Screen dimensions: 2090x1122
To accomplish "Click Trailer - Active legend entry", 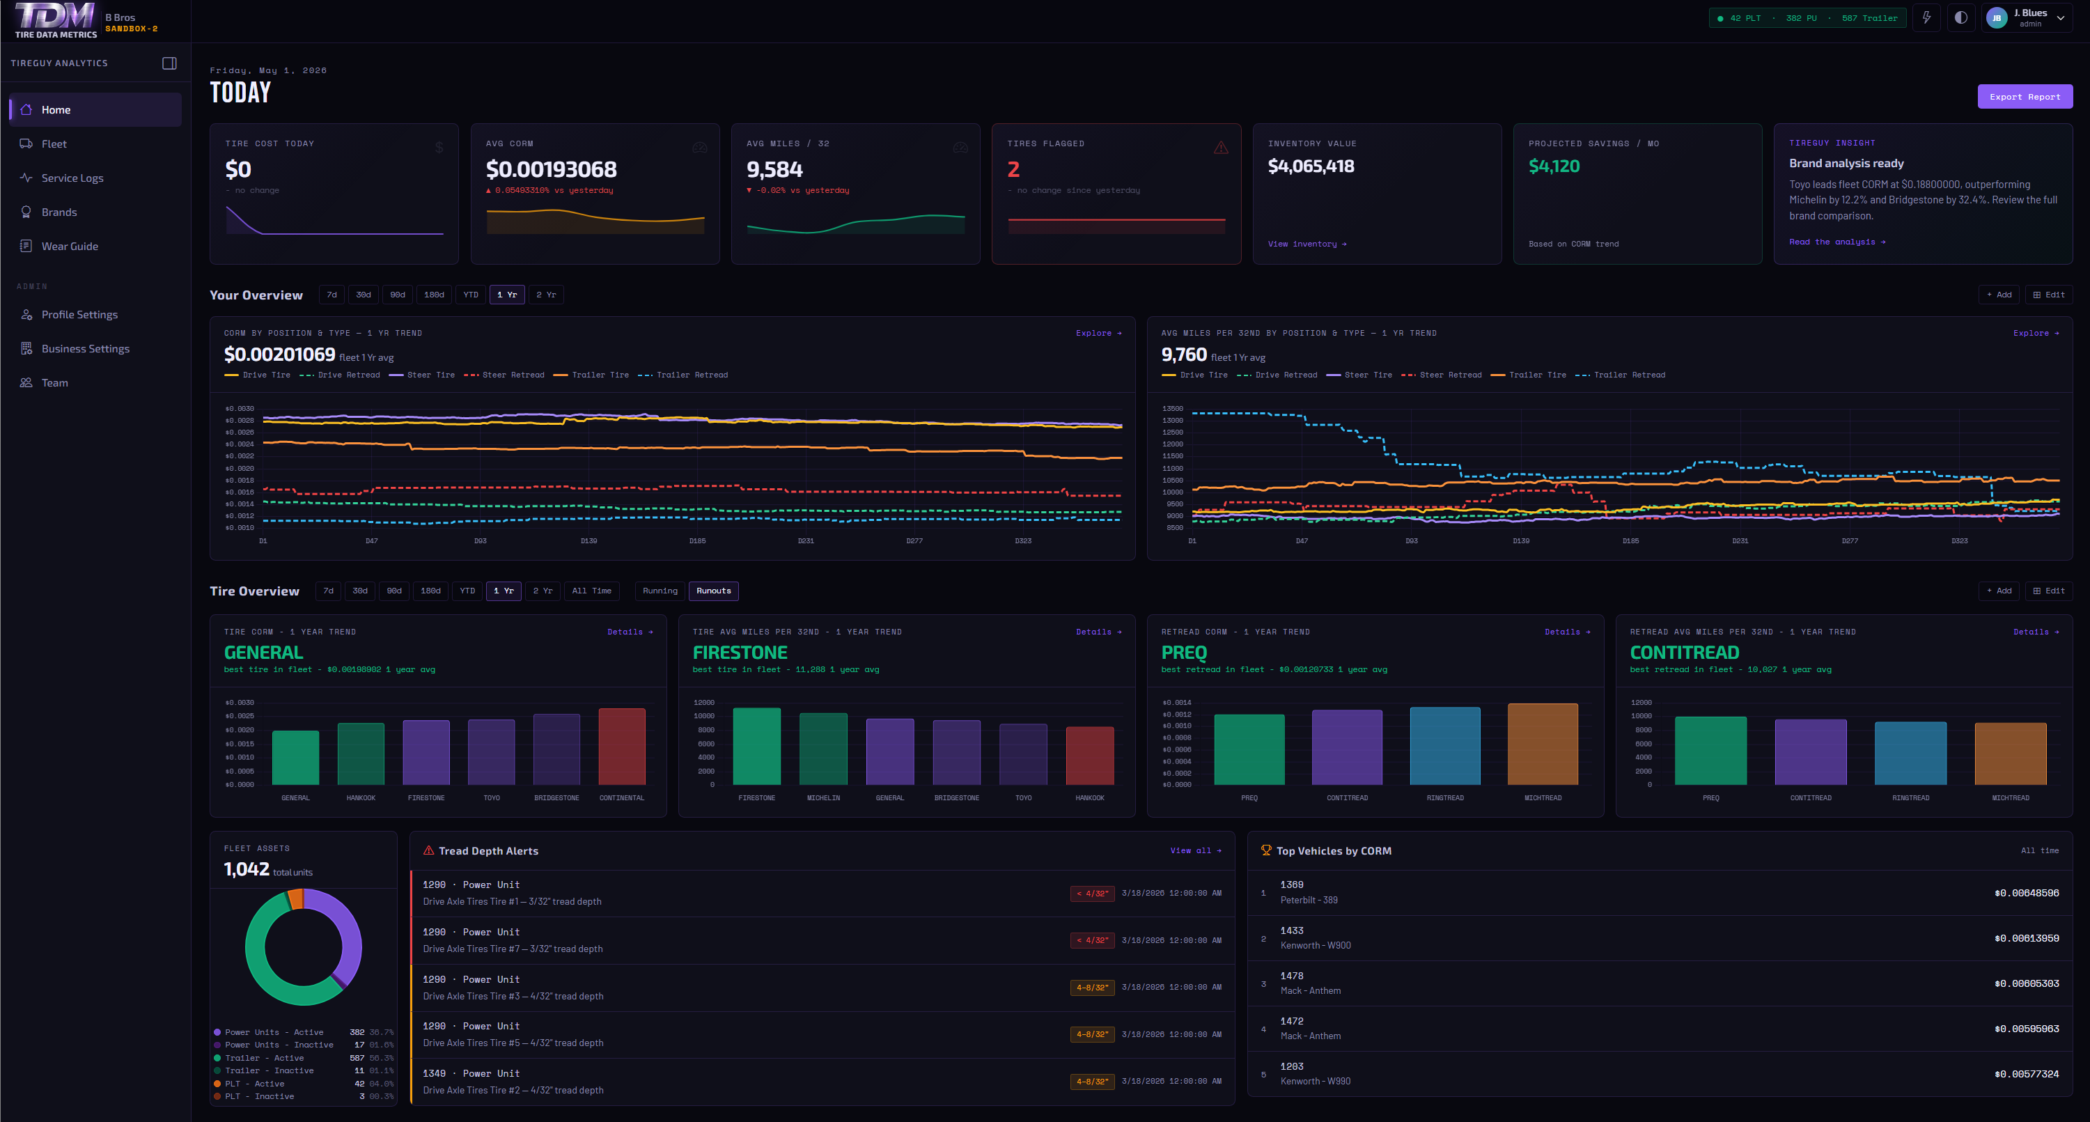I will 304,1058.
